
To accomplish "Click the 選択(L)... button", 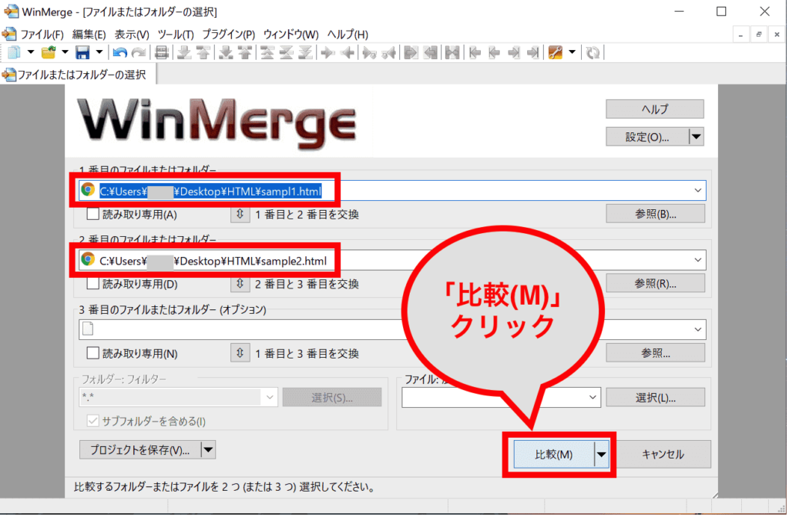I will (x=655, y=398).
